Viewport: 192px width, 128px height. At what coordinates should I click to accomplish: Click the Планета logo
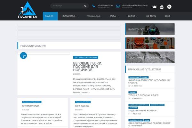coord(28,10)
